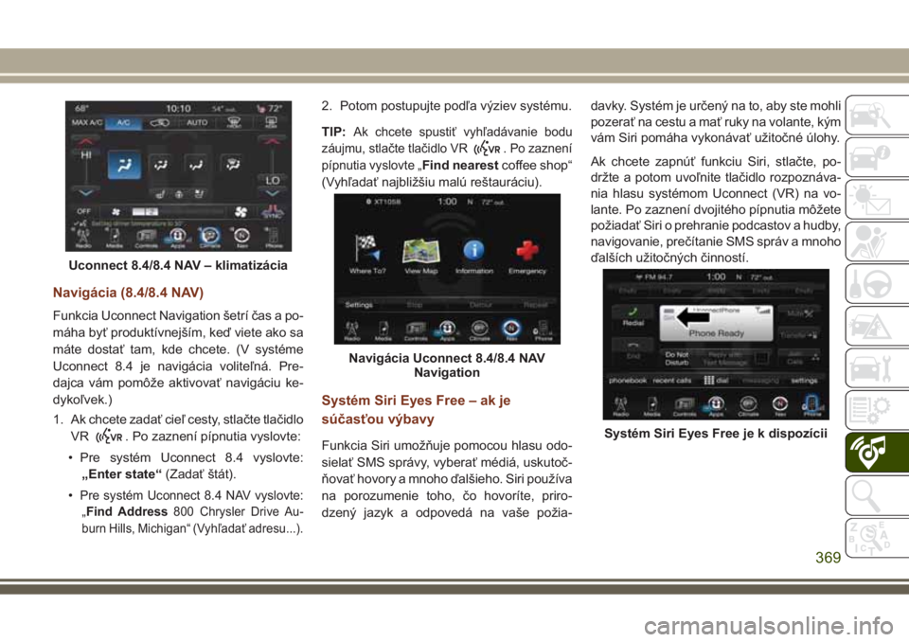This screenshot has height=642, width=909.
Task: Open the airbag safety chapter tab
Action: [x=877, y=241]
